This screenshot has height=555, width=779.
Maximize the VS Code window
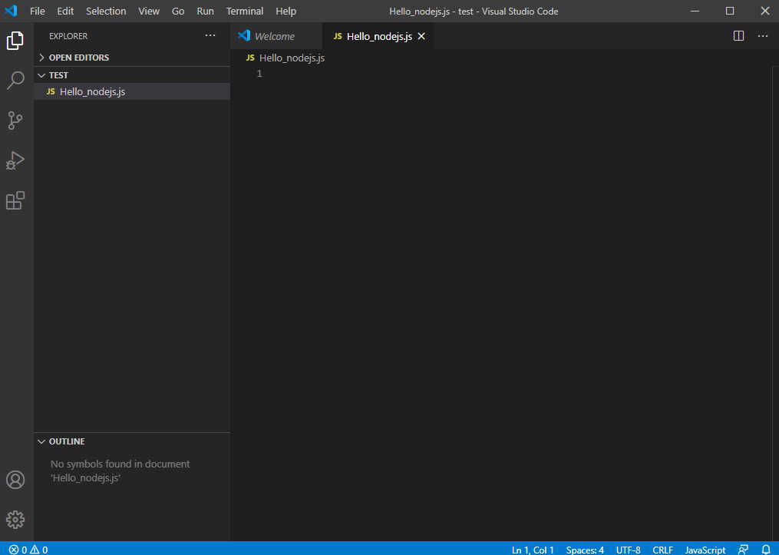pos(729,11)
